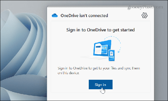Click the empty panel area below the sign-in card
Screen dimensions: 168x101
pos(101,97)
